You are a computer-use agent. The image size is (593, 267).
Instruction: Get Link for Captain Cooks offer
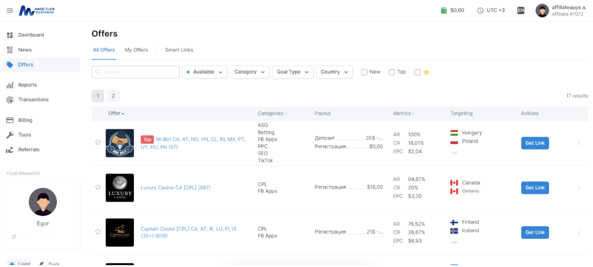[535, 233]
